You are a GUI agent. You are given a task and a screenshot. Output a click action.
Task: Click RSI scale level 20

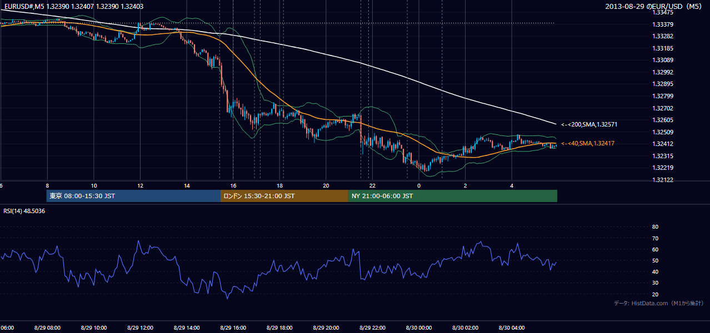[655, 294]
